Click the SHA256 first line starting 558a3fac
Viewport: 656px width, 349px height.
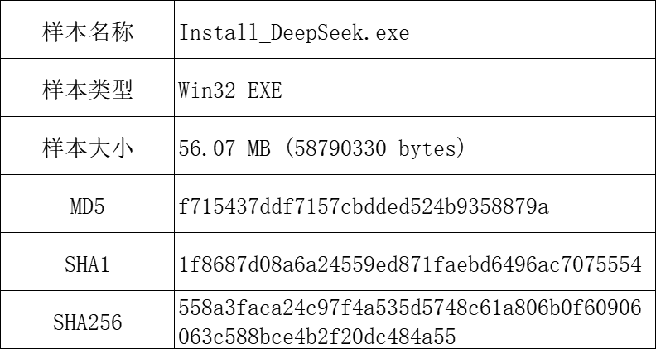[x=410, y=308]
